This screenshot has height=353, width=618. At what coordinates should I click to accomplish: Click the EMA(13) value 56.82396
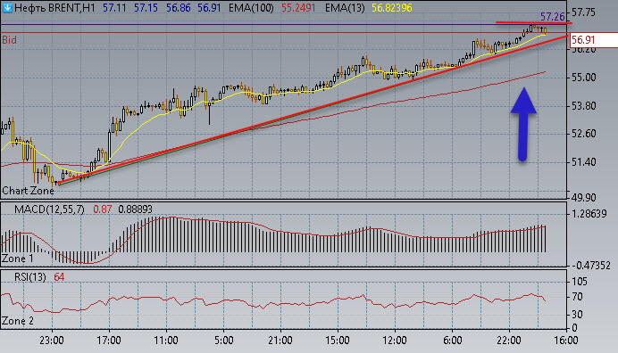(x=392, y=8)
